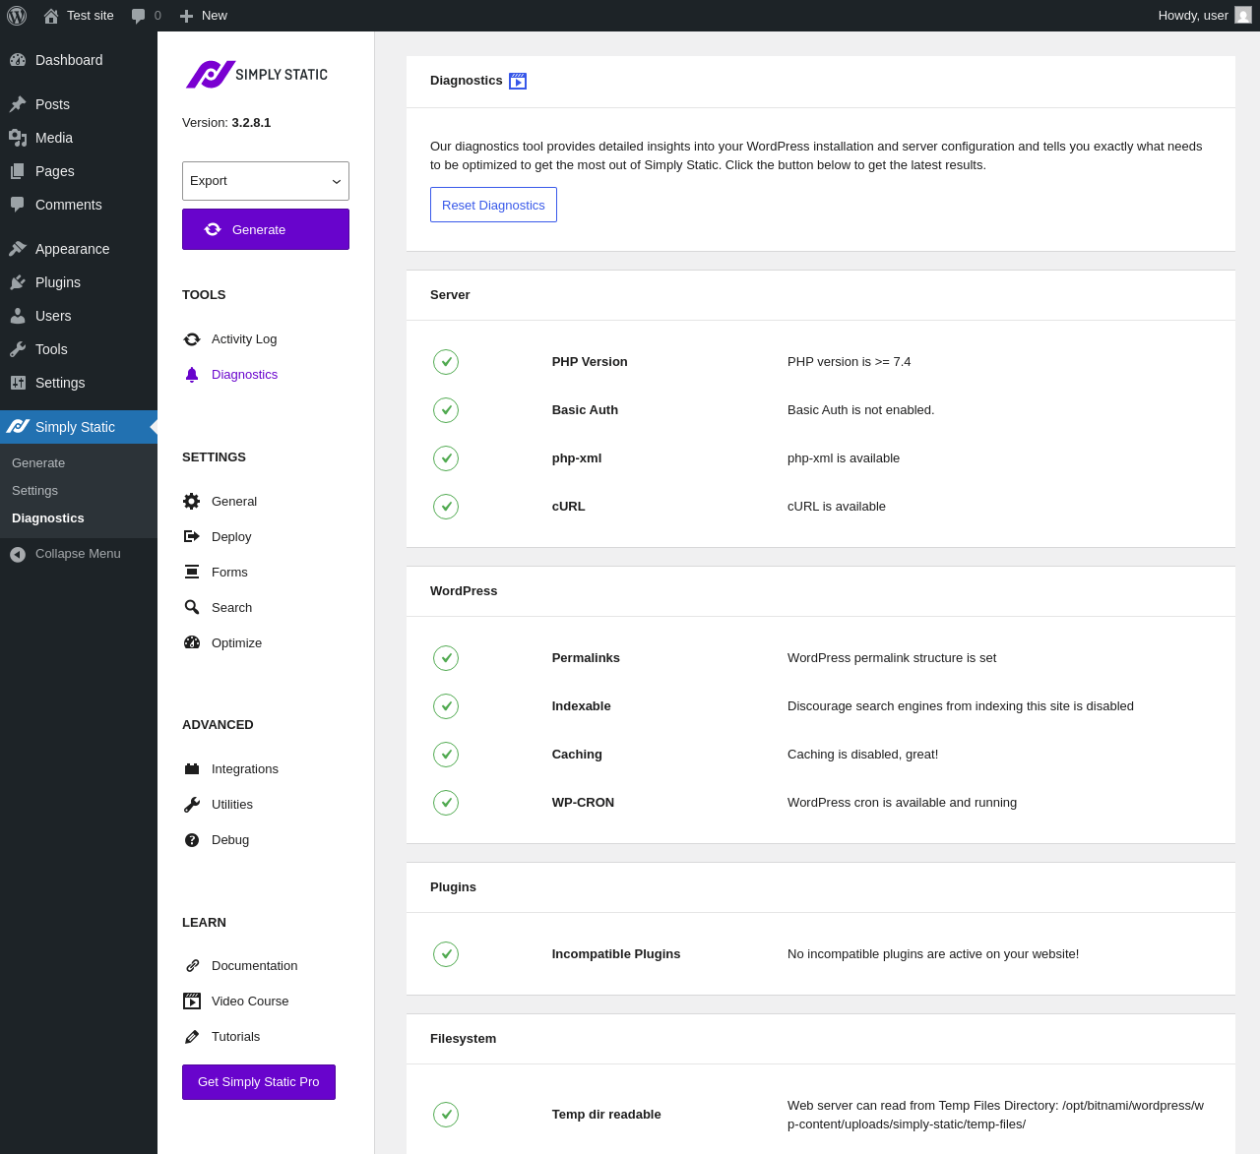Image resolution: width=1260 pixels, height=1154 pixels.
Task: Click the gear icon for General settings
Action: click(x=192, y=502)
